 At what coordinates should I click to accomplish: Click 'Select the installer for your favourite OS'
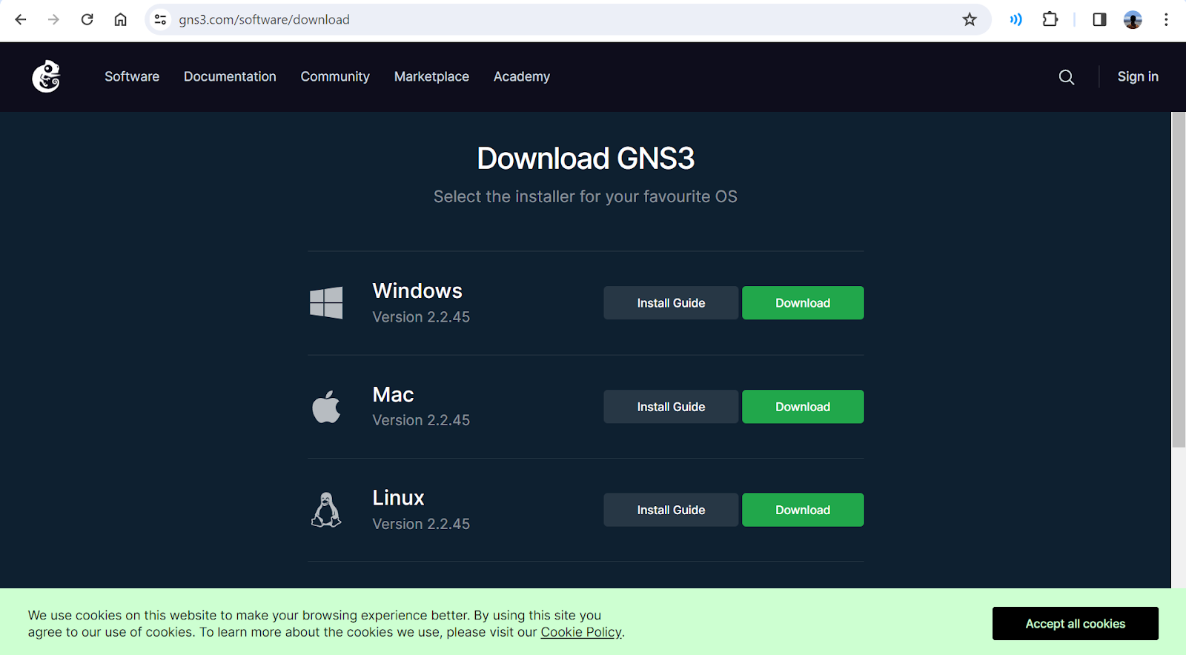pos(586,196)
